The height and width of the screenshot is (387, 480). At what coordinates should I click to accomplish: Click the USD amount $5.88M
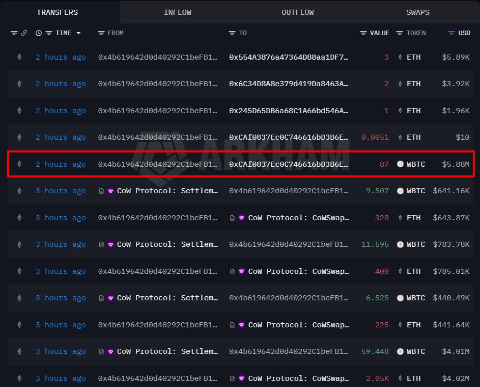(456, 164)
